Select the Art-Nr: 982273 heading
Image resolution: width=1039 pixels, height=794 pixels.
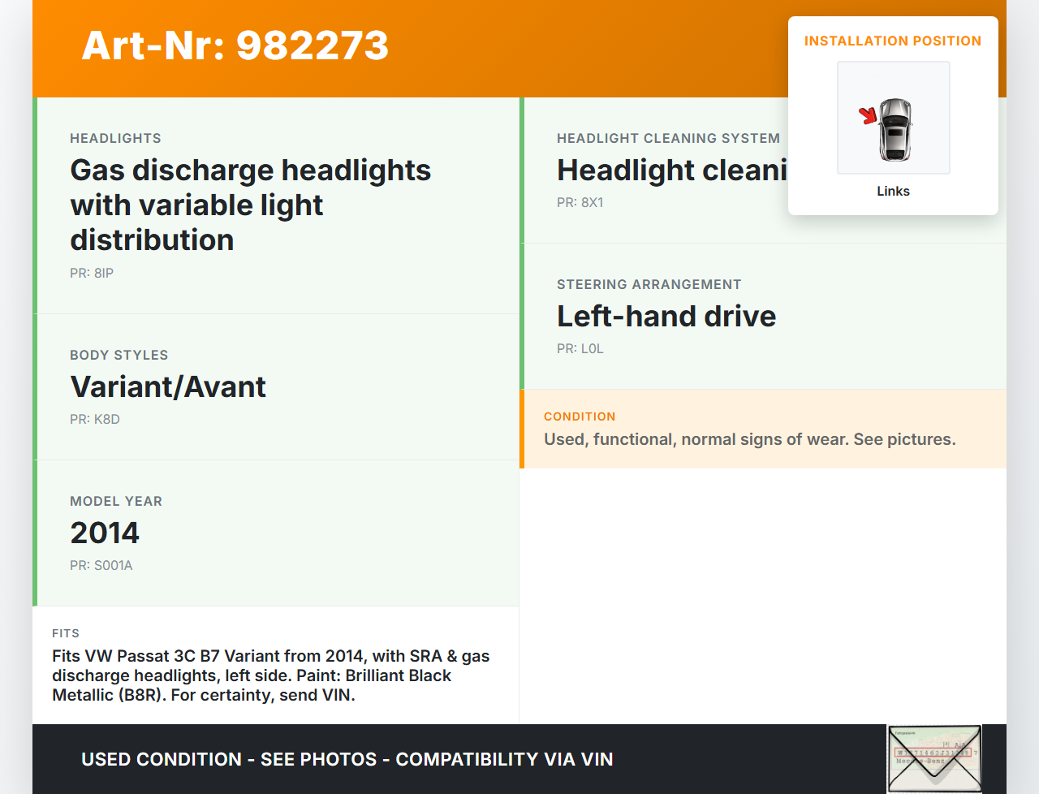click(x=235, y=45)
